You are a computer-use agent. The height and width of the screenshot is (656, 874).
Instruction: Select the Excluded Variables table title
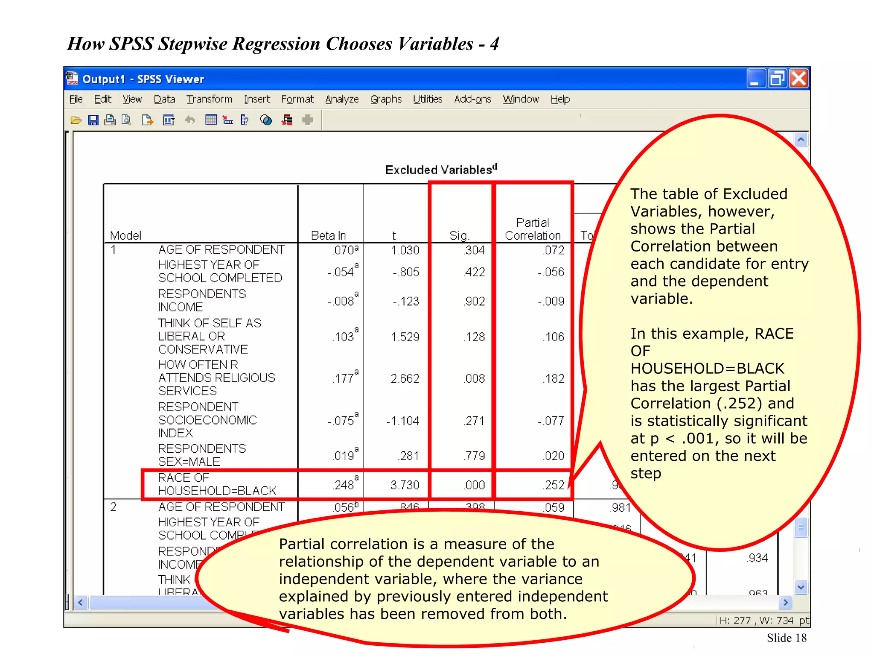coord(441,170)
